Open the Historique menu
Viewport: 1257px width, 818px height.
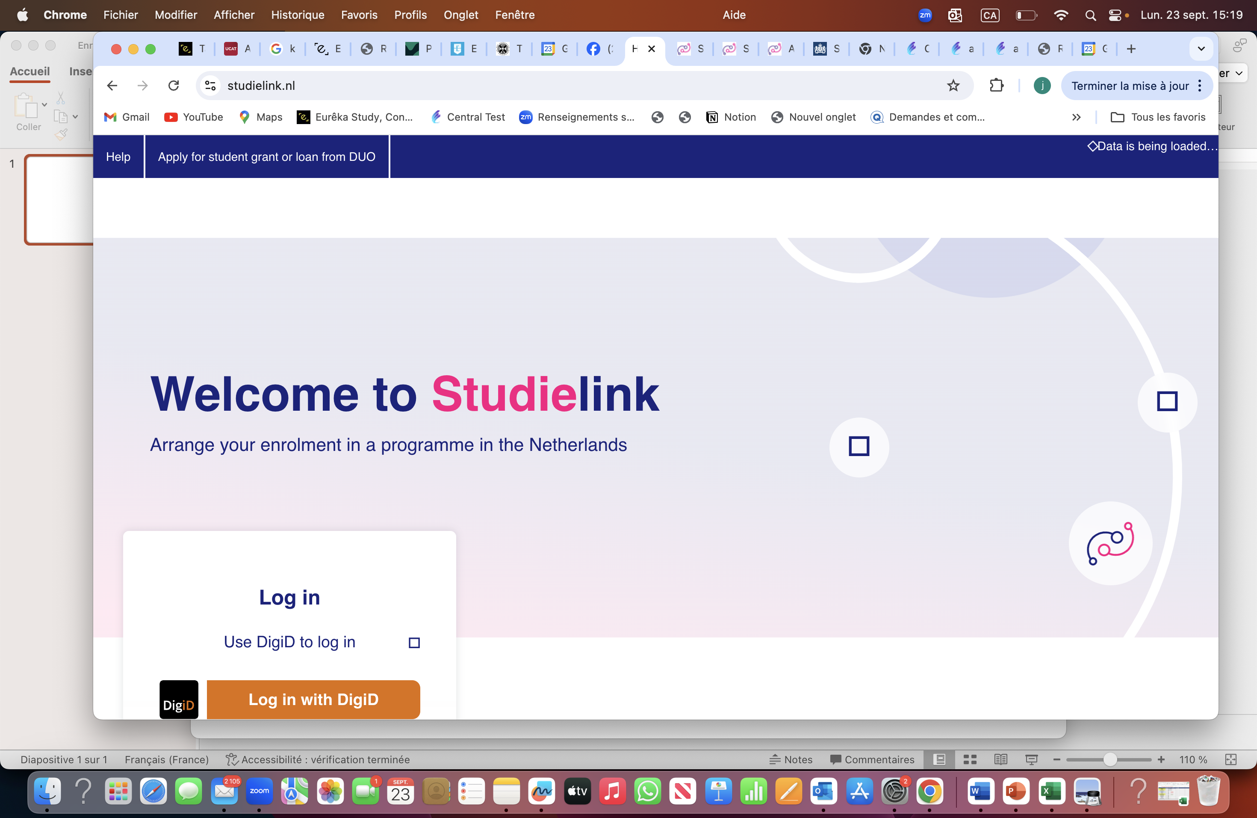(297, 15)
